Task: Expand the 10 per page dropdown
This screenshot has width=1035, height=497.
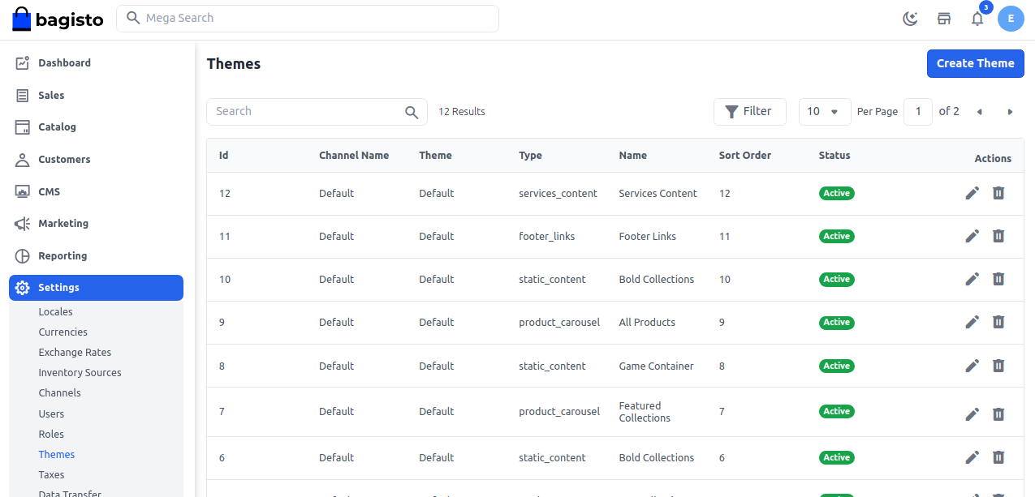Action: (825, 112)
